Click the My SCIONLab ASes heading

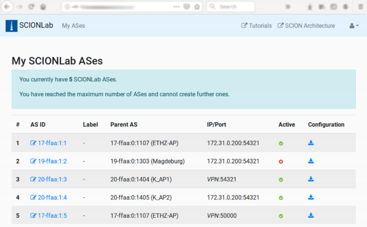click(57, 61)
